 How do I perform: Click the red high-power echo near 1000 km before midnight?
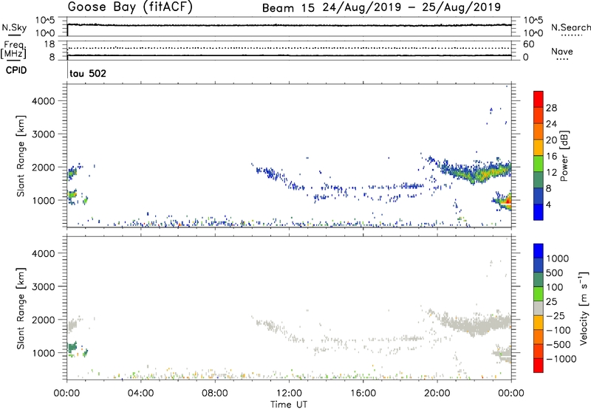(x=508, y=202)
